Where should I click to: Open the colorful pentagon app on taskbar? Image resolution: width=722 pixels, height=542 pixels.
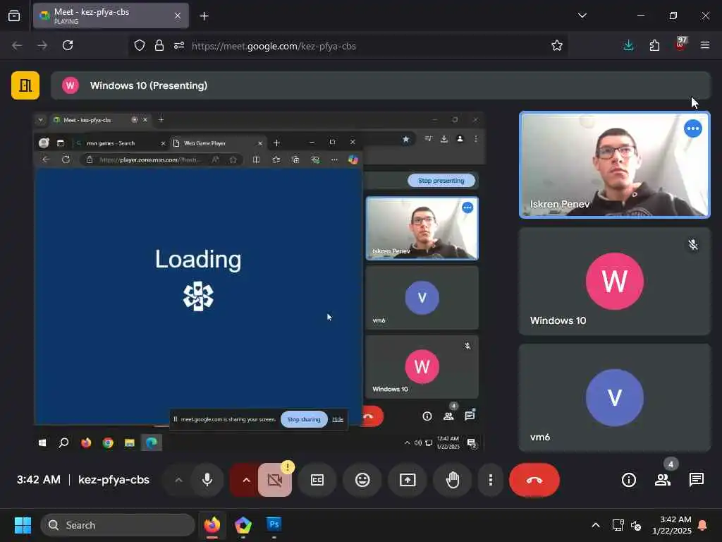(x=243, y=525)
